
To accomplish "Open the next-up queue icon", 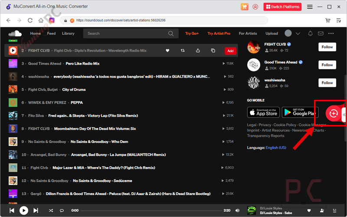I will tap(334, 210).
